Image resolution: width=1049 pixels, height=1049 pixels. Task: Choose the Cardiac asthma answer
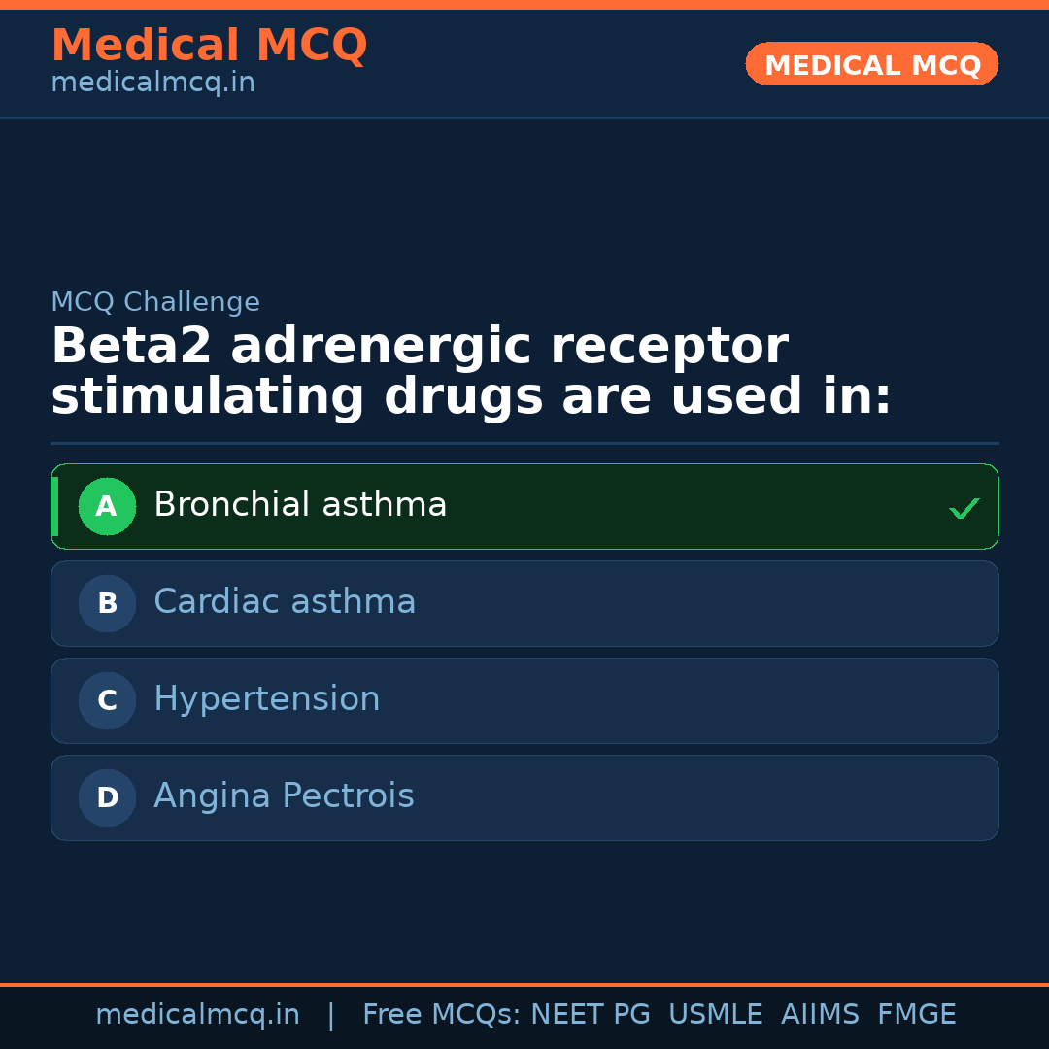coord(285,602)
